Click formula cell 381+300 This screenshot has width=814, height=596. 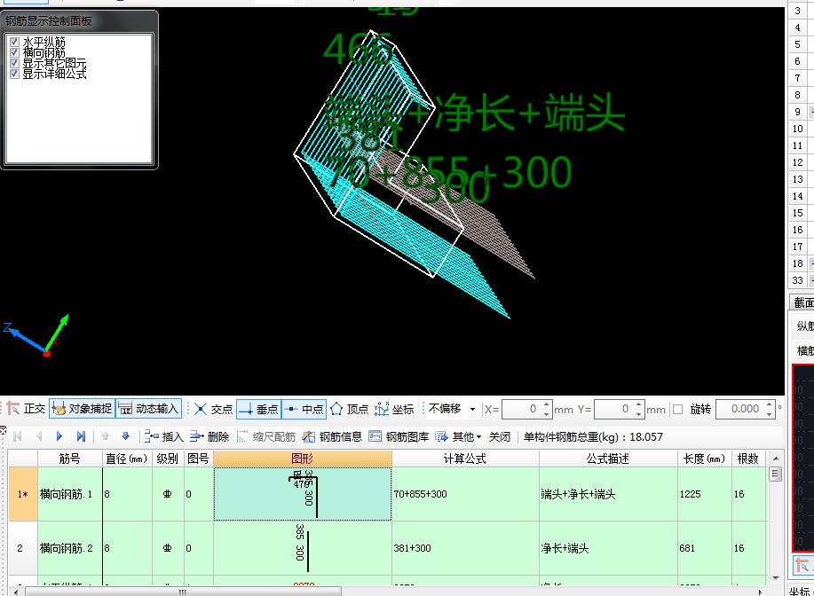pyautogui.click(x=465, y=548)
